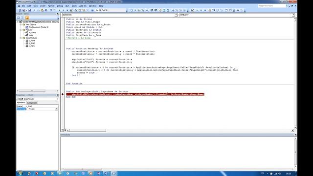Click the help question search box
Viewport: 313px width, 176px height.
tap(272, 6)
